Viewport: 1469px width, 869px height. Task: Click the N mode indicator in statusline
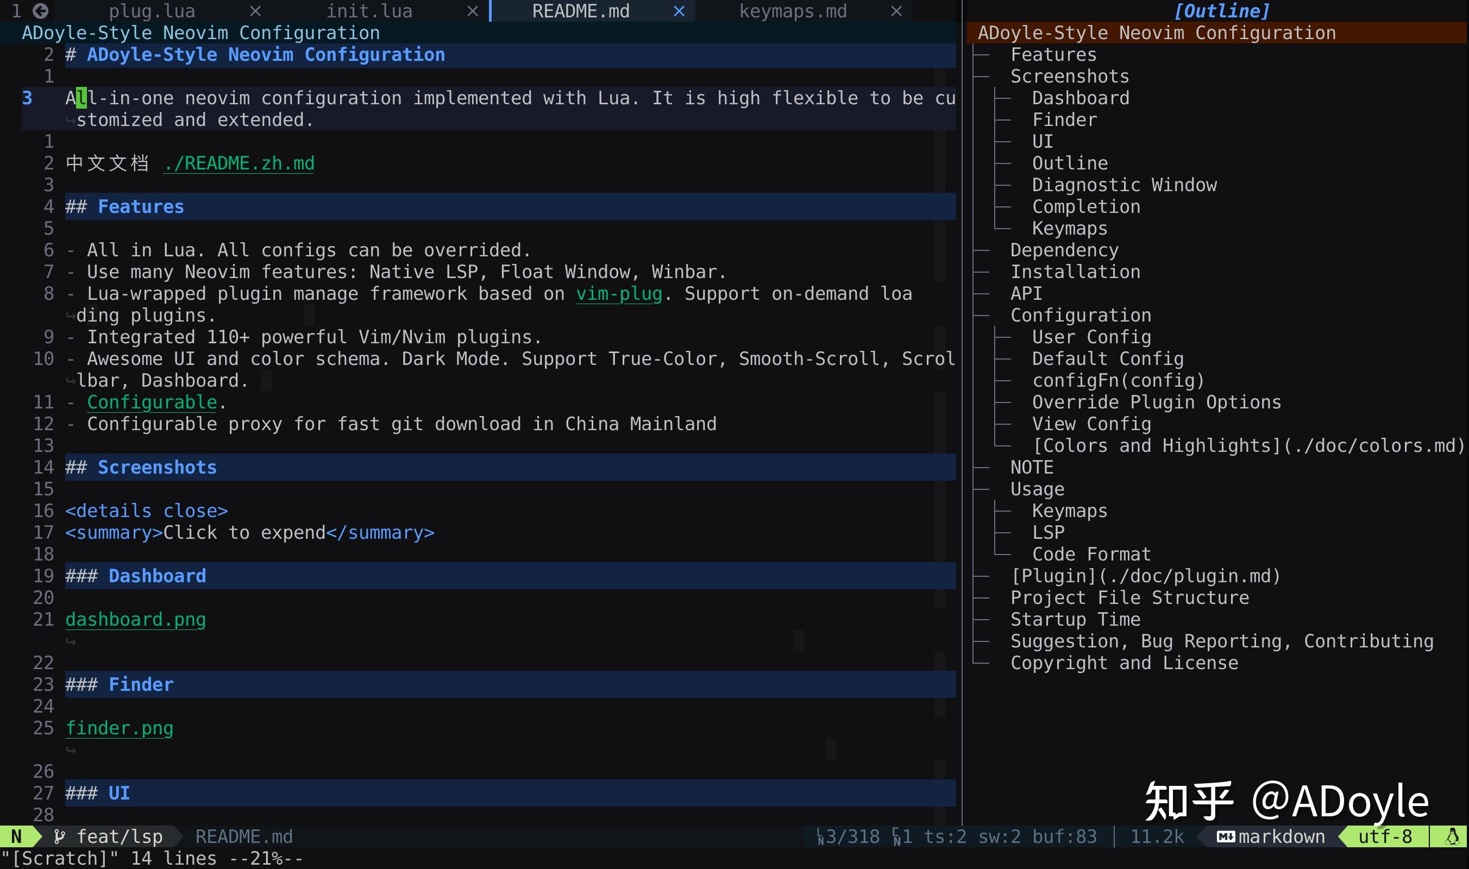coord(16,836)
